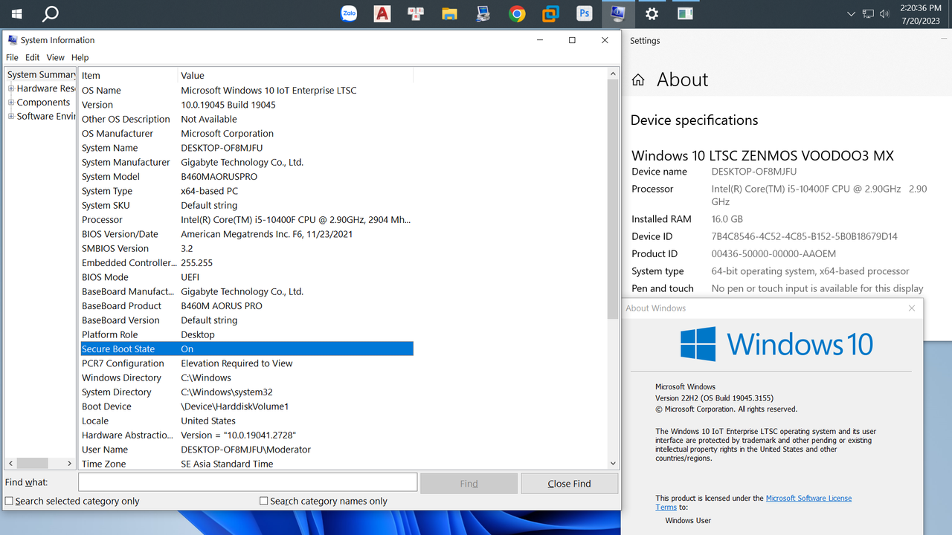Open Zalo from the taskbar

tap(348, 13)
